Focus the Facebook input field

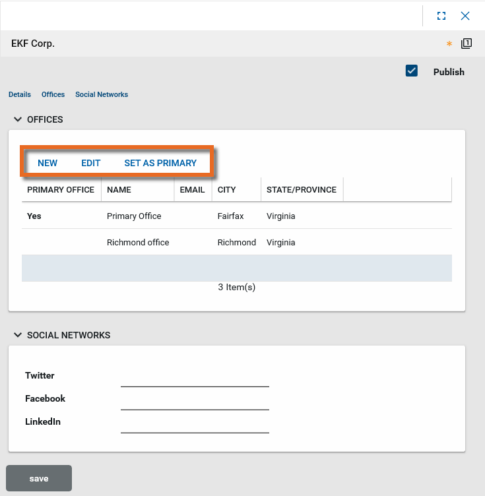coord(195,401)
